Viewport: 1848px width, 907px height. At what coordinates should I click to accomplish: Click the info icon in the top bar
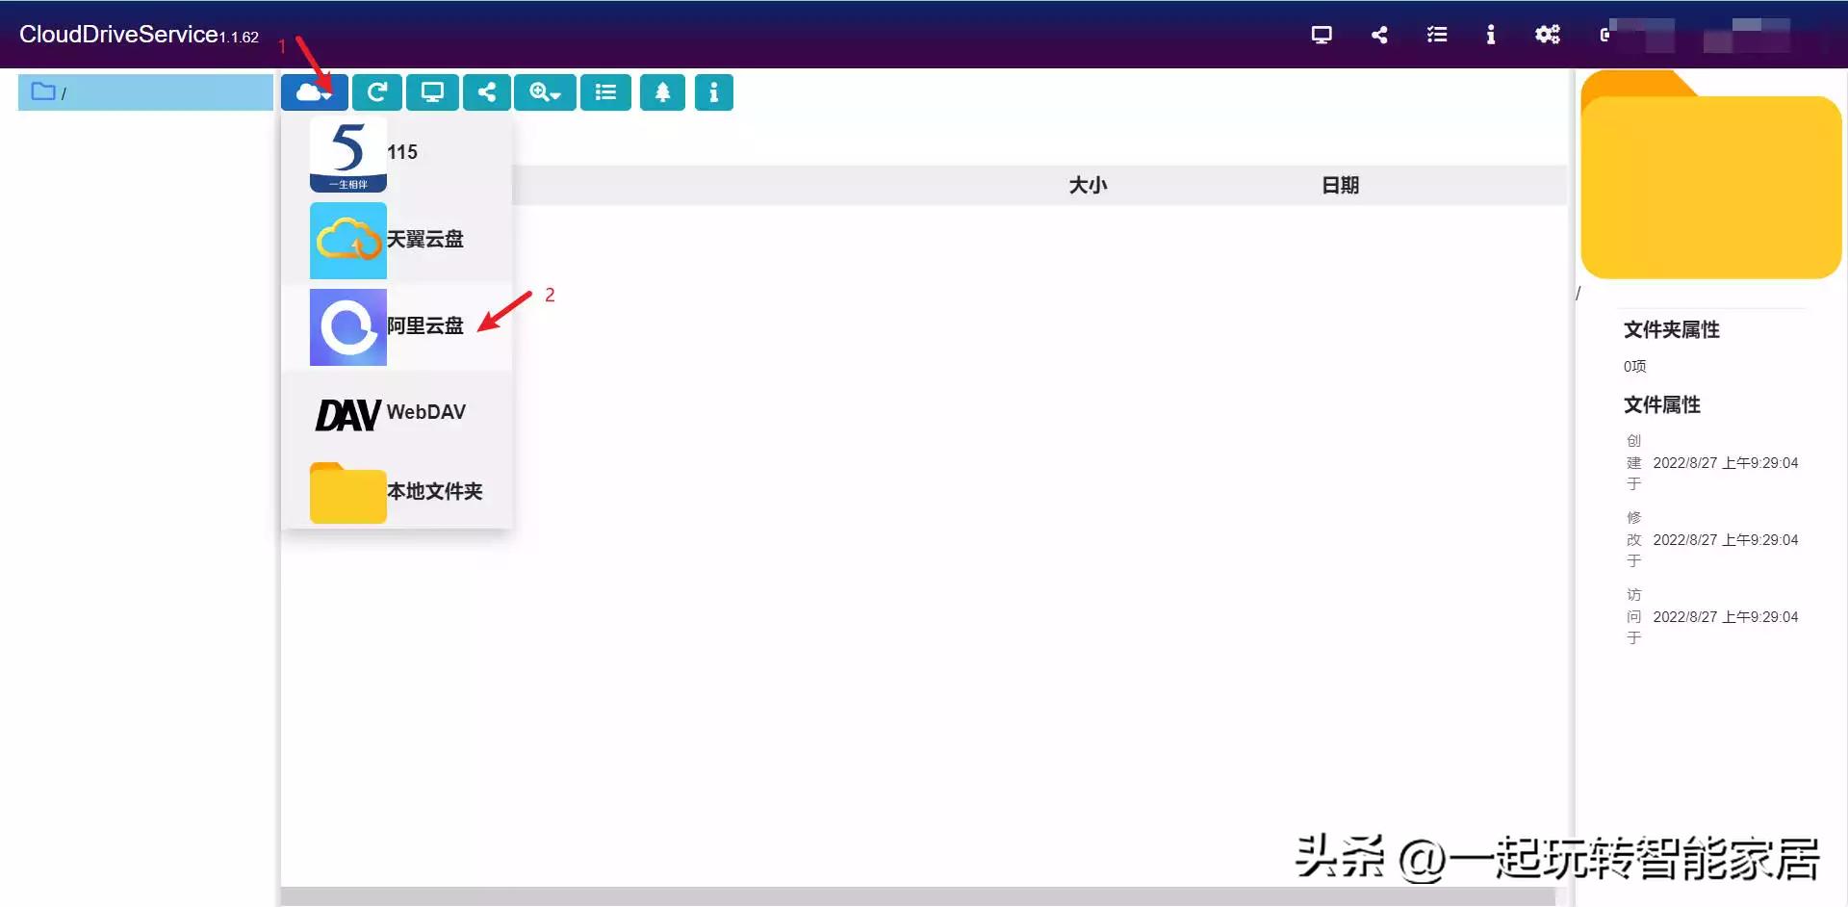(1490, 34)
